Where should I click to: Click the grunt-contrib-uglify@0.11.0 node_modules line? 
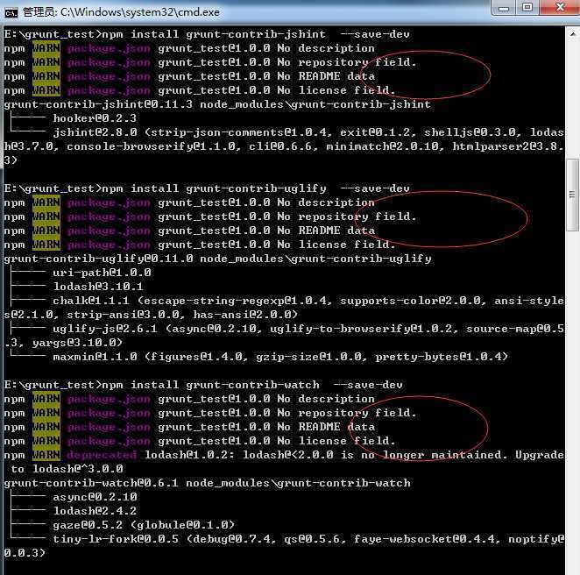click(x=217, y=259)
